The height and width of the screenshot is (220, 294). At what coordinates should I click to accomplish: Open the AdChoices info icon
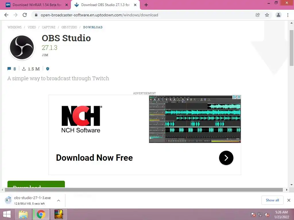click(235, 97)
